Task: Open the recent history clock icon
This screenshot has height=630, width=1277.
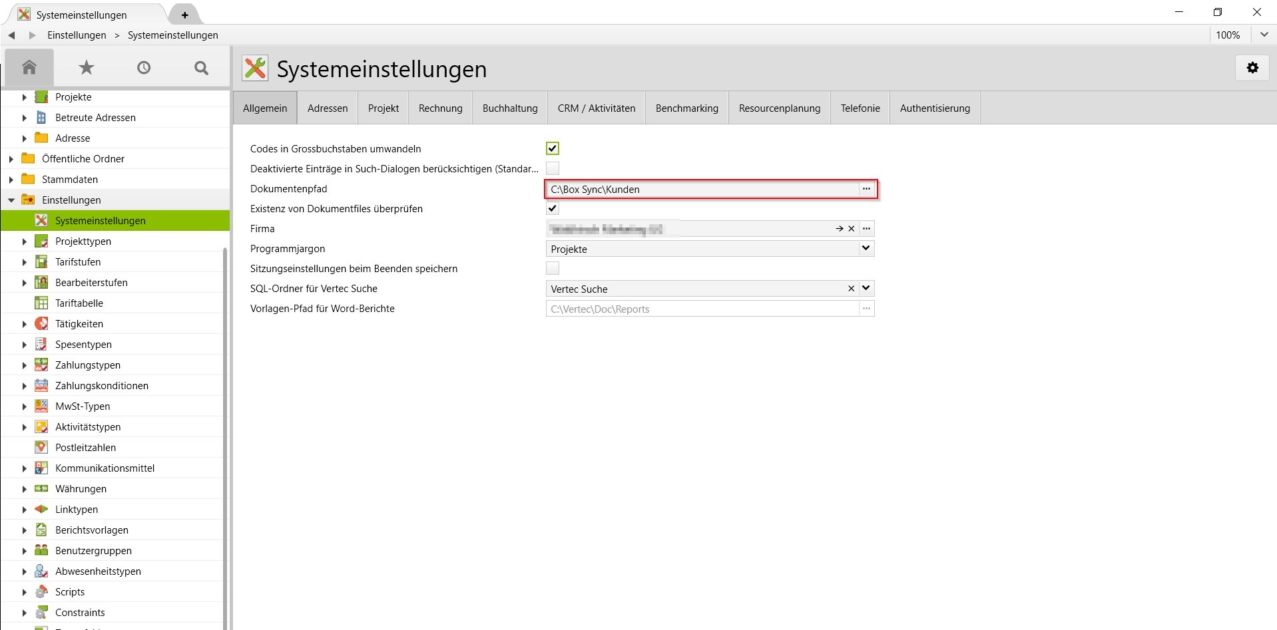Action: (143, 67)
